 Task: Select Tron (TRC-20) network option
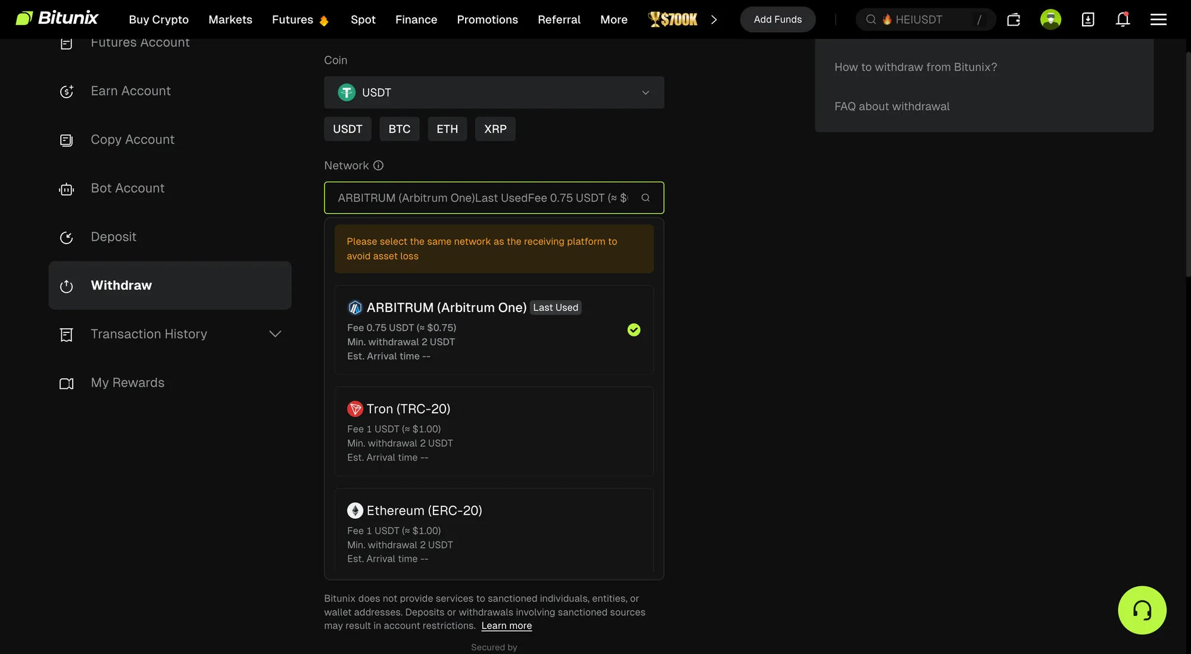[494, 431]
